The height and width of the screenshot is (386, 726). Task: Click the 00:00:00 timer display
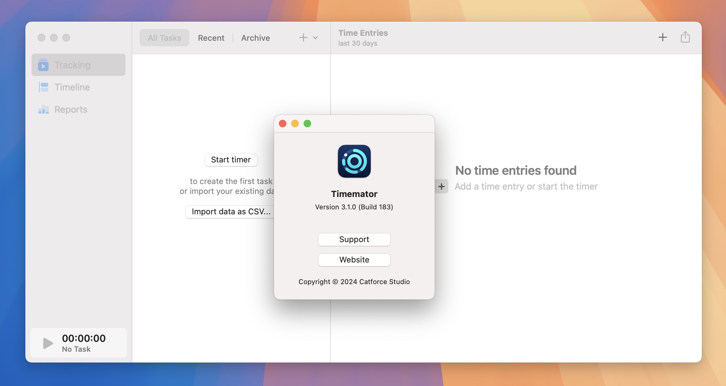84,338
